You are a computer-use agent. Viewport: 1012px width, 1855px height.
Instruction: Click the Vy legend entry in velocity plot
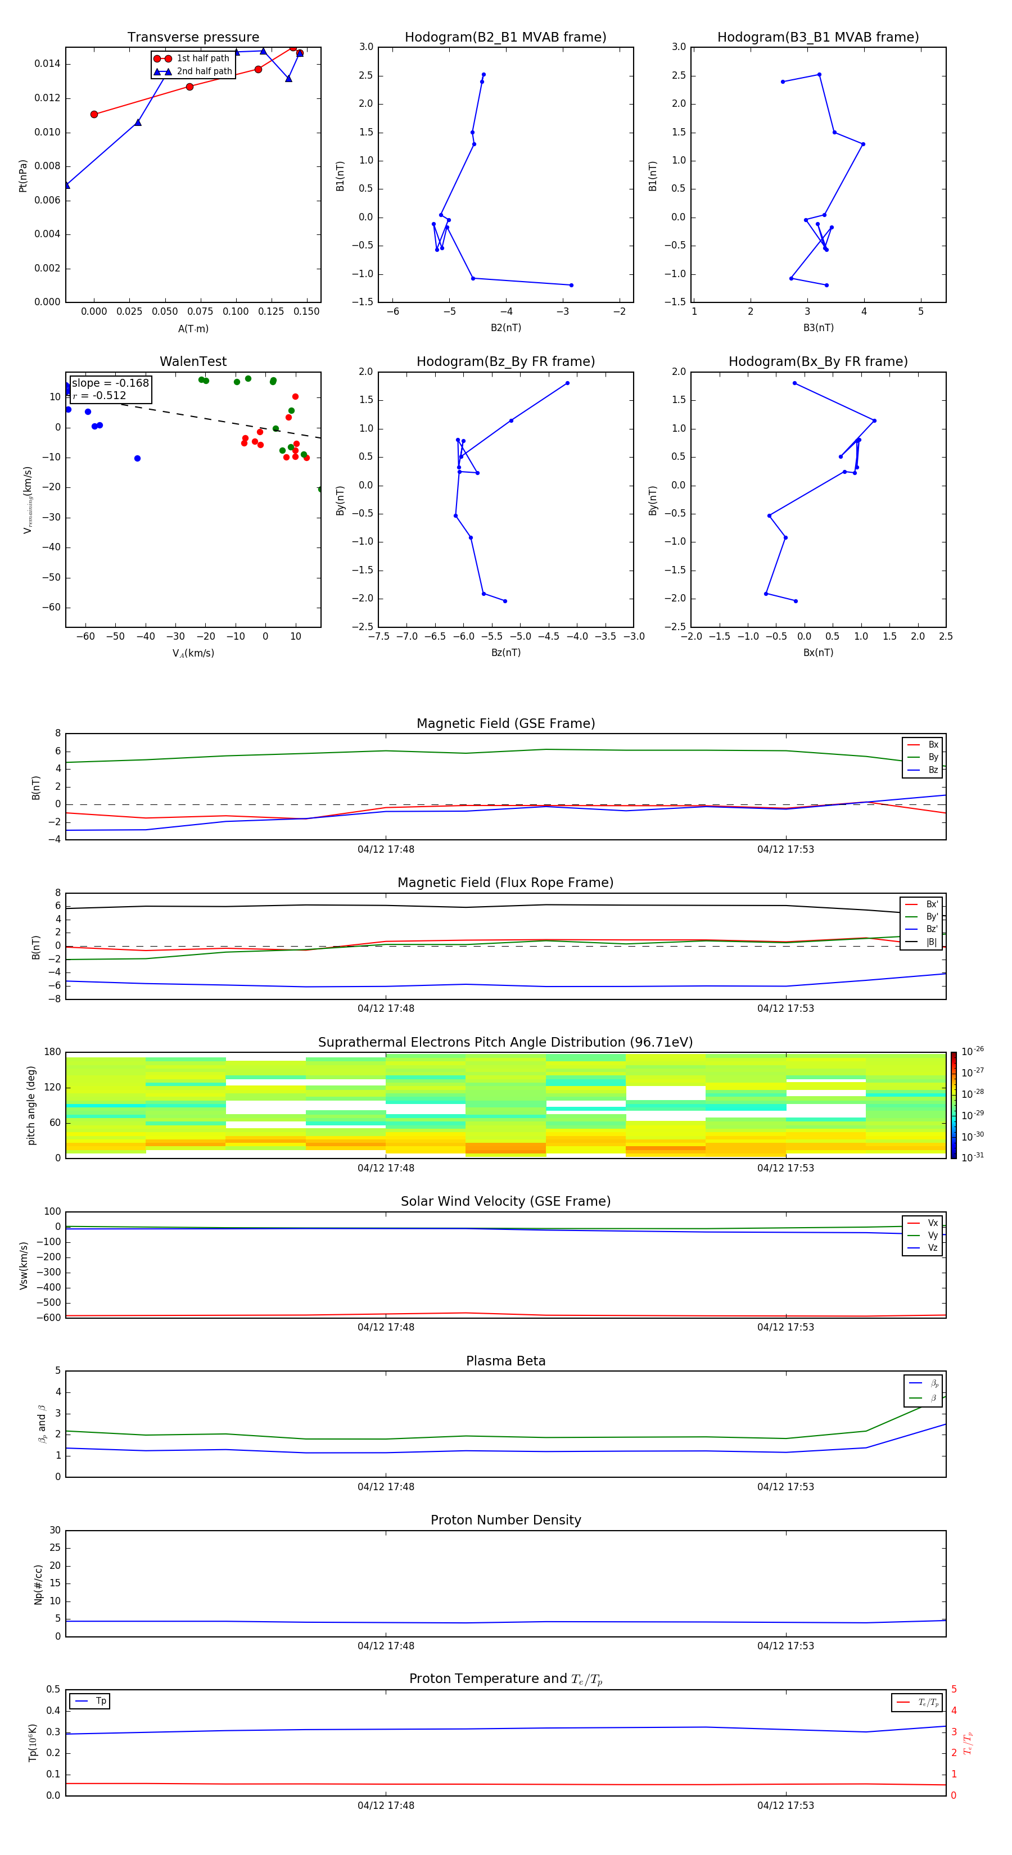click(923, 1236)
